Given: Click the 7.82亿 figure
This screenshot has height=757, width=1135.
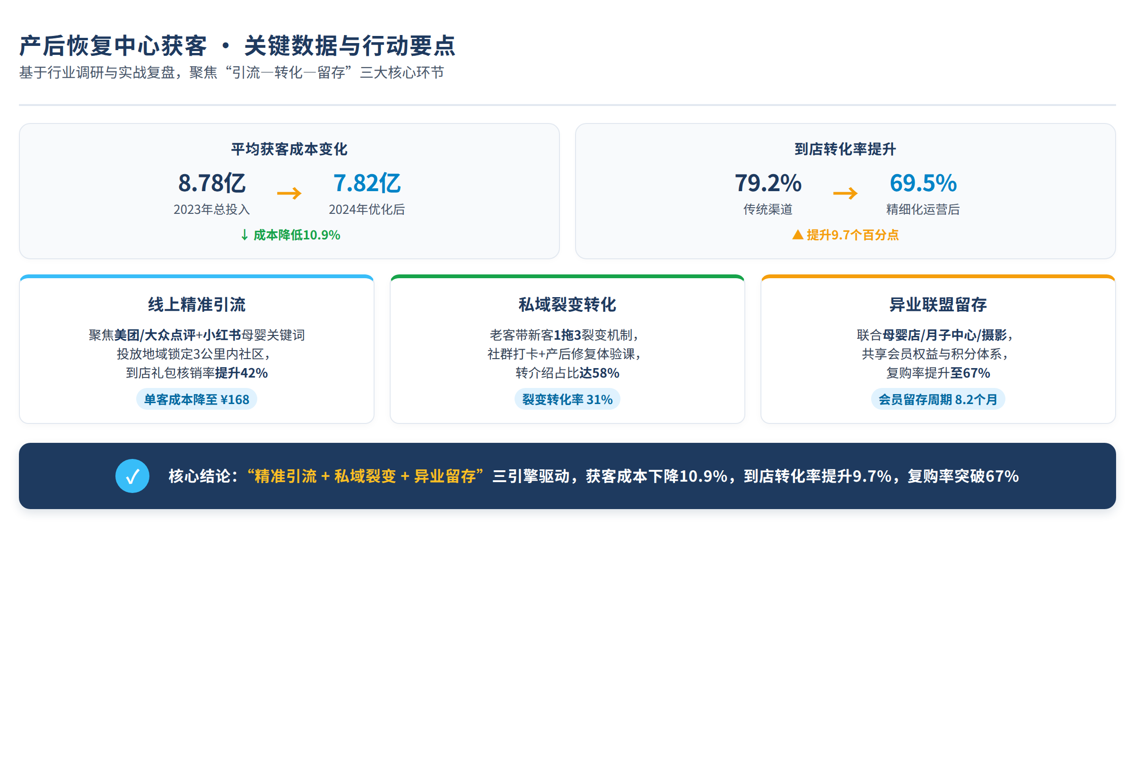Looking at the screenshot, I should pos(367,183).
